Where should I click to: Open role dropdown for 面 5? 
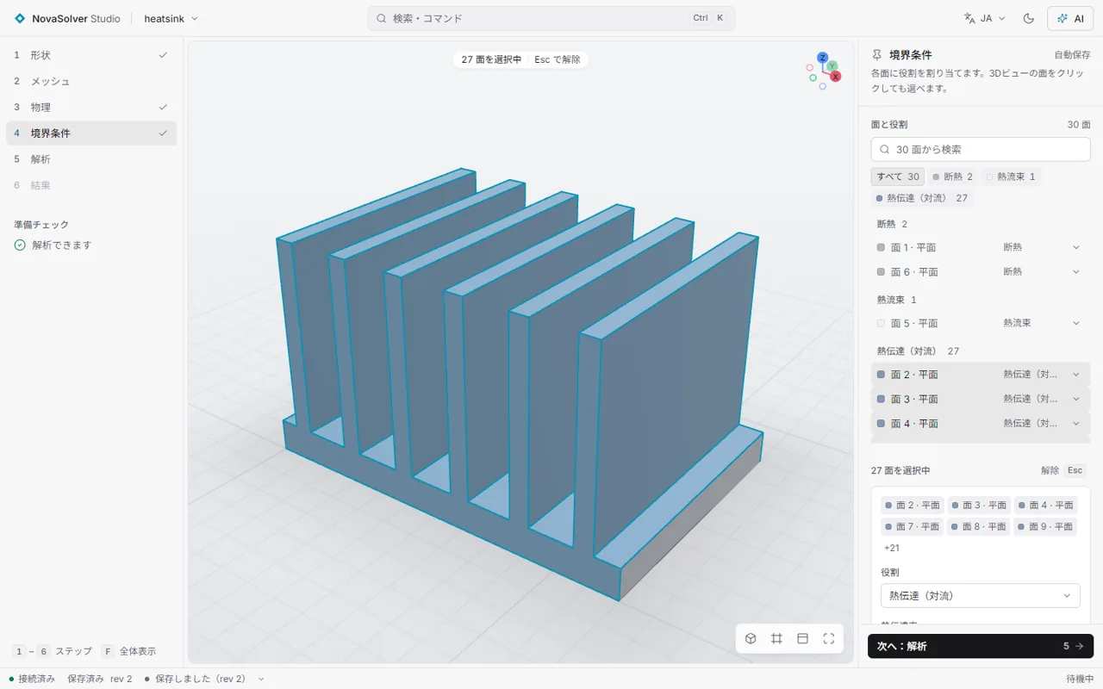click(x=1041, y=323)
